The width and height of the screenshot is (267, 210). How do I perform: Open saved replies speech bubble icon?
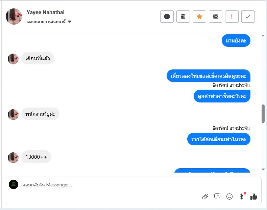coord(217,197)
